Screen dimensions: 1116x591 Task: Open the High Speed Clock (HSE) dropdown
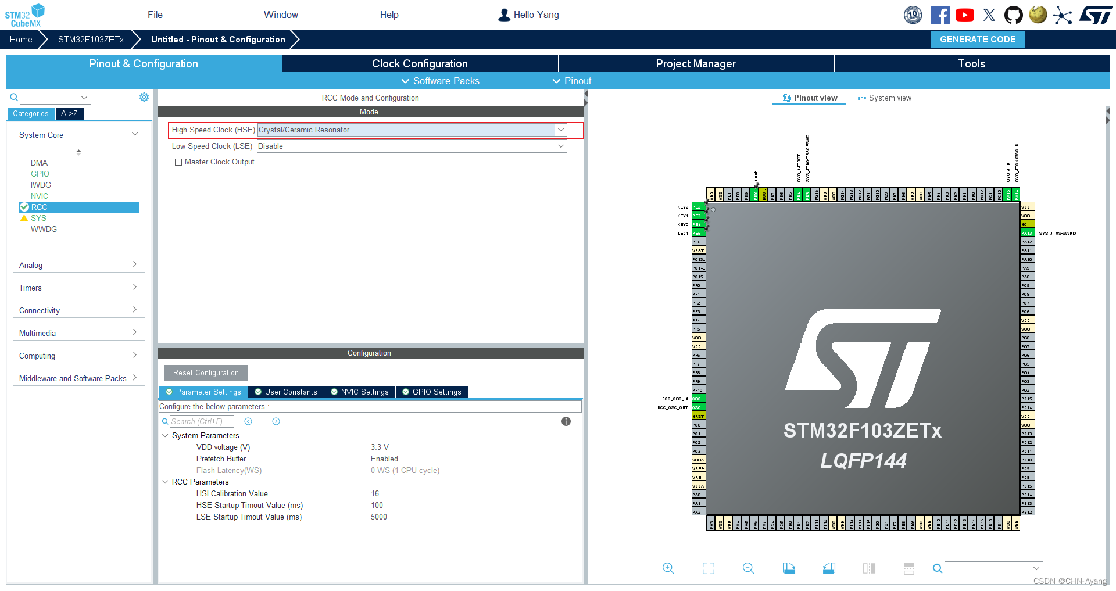412,130
